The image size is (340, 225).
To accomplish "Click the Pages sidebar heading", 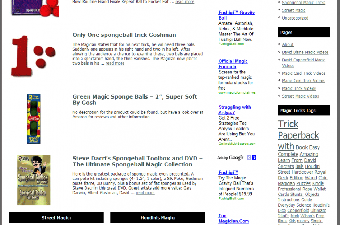I will [303, 32].
